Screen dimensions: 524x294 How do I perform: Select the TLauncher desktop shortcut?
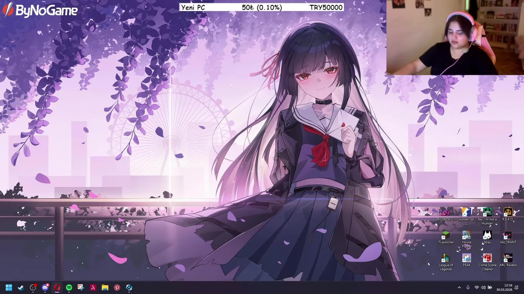446,238
